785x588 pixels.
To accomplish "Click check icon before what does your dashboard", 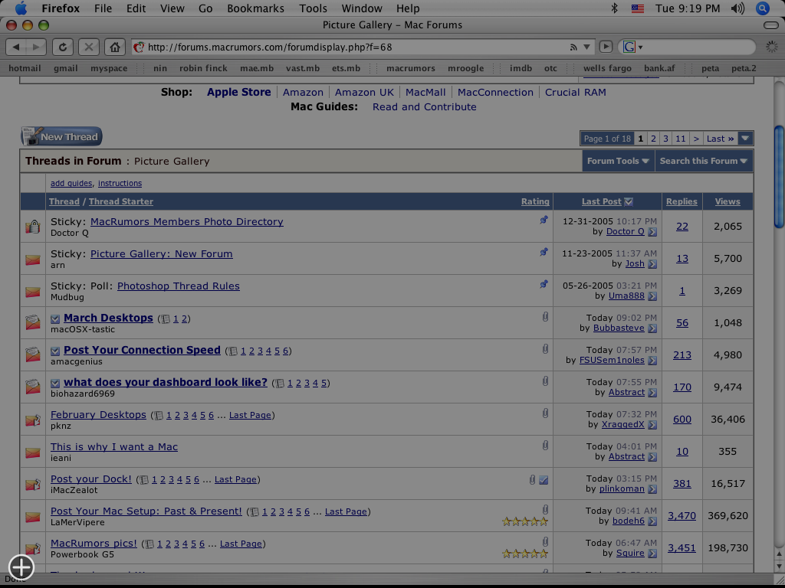I will [x=55, y=383].
